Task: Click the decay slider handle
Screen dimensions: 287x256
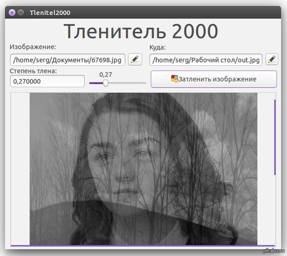Action: click(105, 83)
